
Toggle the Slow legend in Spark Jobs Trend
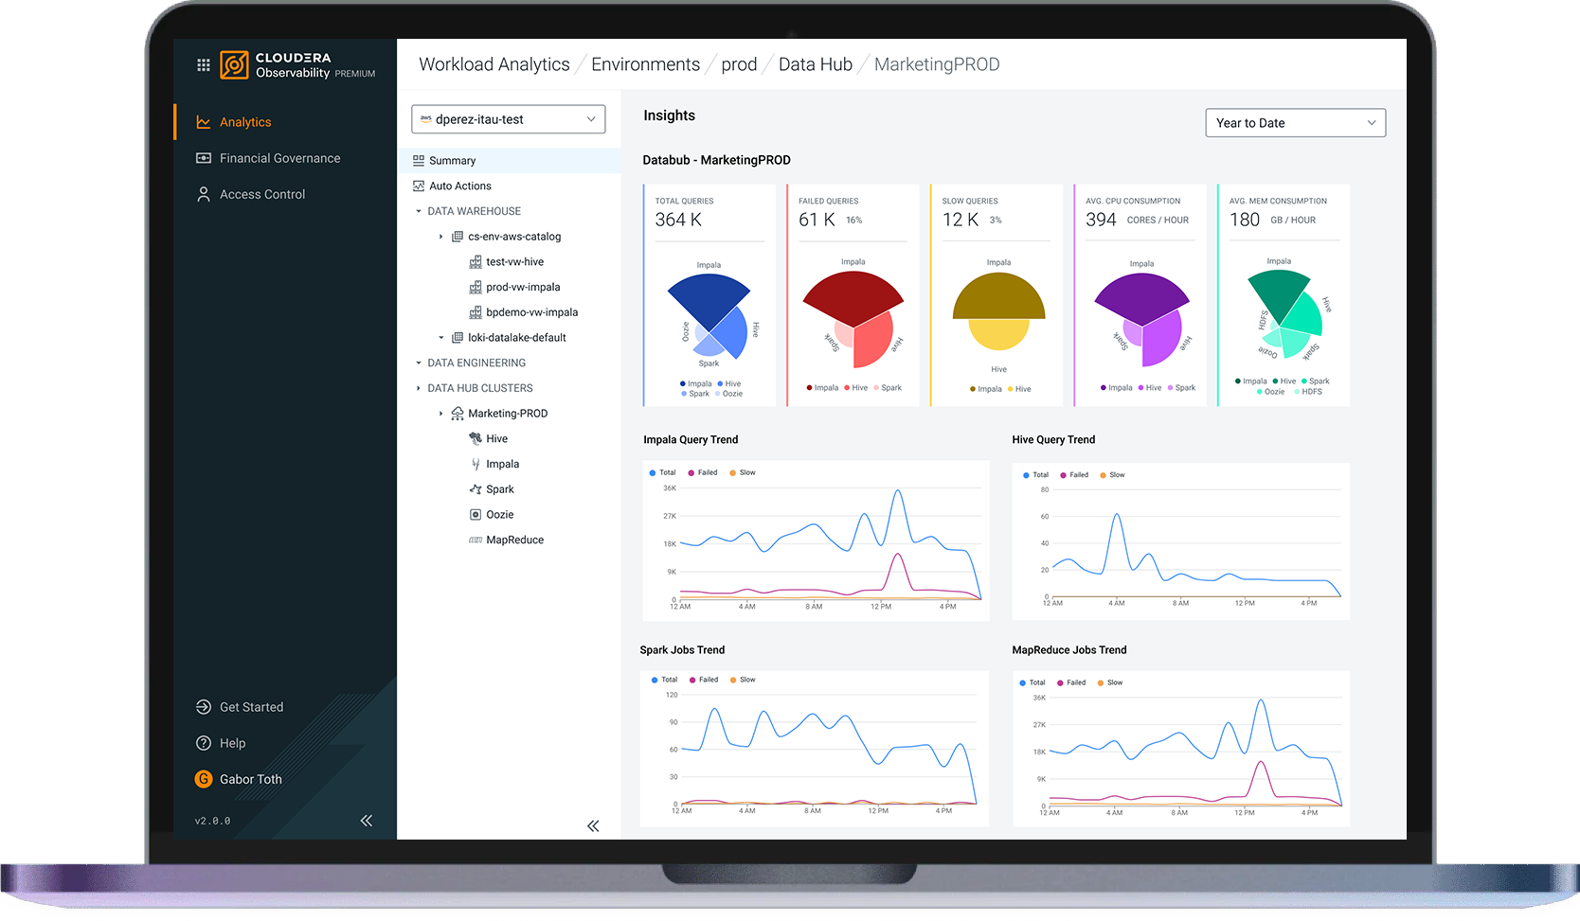pos(744,680)
